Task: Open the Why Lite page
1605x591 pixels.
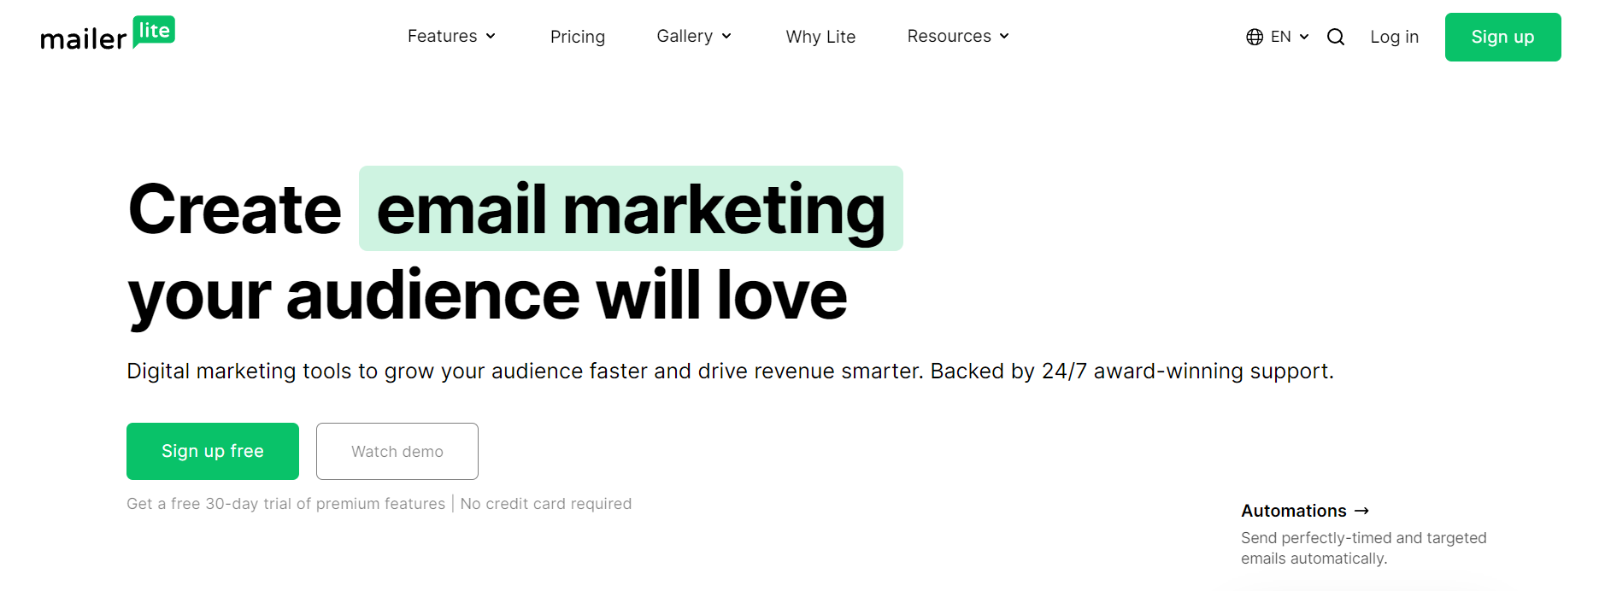Action: coord(820,37)
